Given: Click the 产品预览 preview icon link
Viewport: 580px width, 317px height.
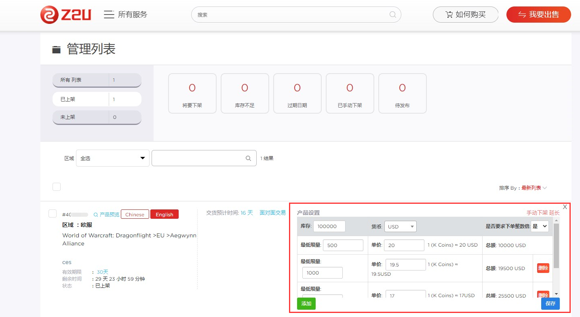Looking at the screenshot, I should coord(106,214).
